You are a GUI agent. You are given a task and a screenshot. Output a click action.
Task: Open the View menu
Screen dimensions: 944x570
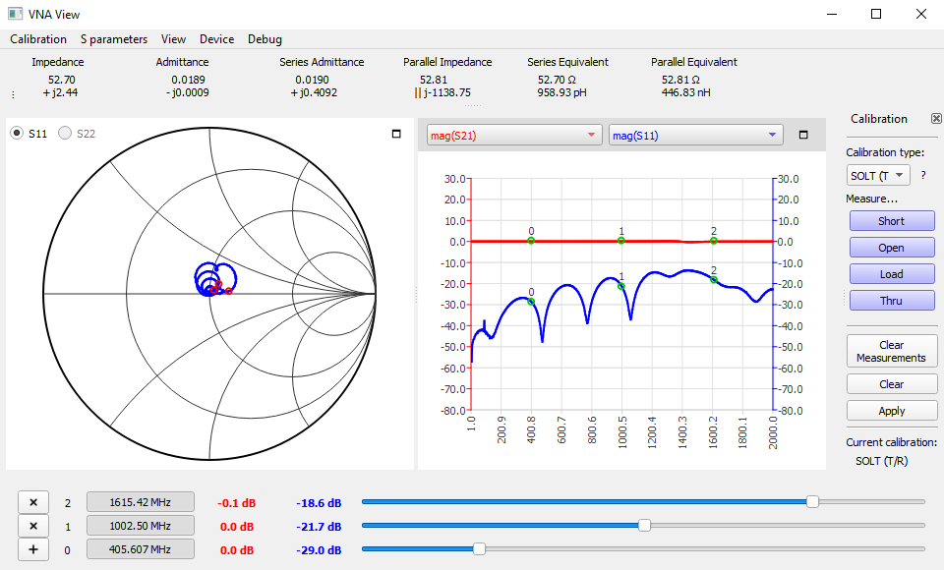[x=173, y=39]
